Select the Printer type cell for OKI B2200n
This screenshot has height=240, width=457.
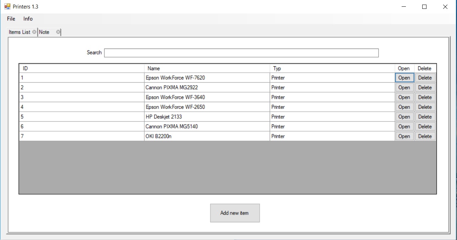332,136
